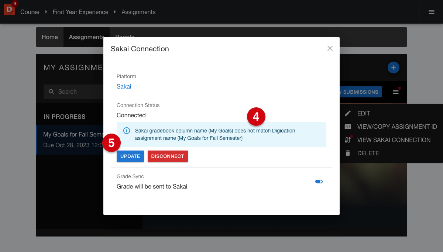Select VIEW SAKAI CONNECTION menu item
This screenshot has height=252, width=443.
[x=391, y=140]
